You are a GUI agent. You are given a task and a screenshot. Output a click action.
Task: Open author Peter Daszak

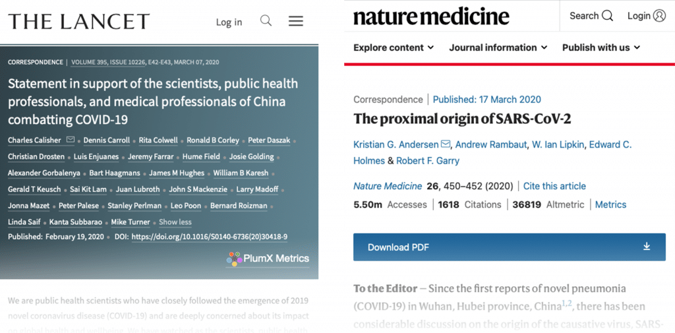pos(269,140)
